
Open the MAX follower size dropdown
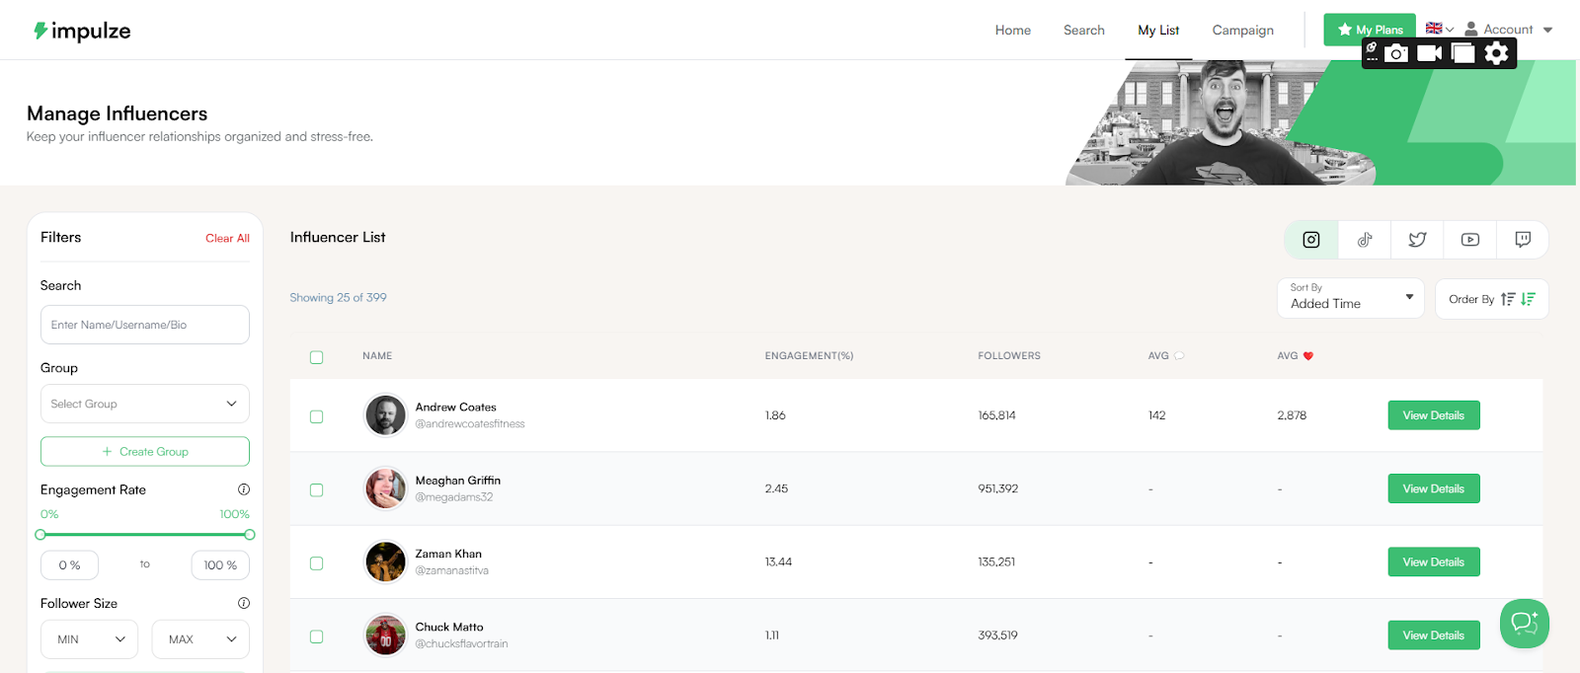(200, 639)
